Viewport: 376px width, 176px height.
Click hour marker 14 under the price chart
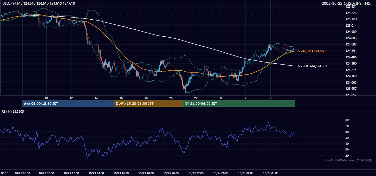[96, 98]
